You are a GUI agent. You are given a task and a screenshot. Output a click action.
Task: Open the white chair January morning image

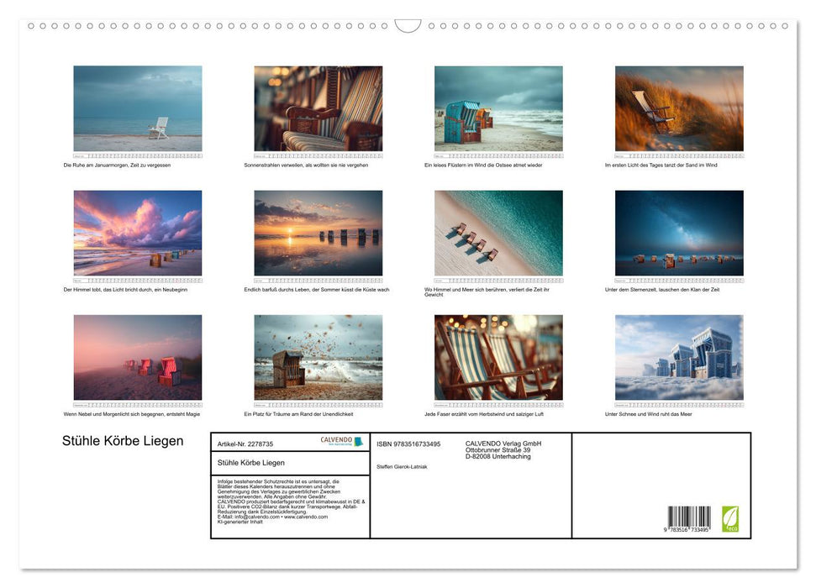[x=138, y=108]
